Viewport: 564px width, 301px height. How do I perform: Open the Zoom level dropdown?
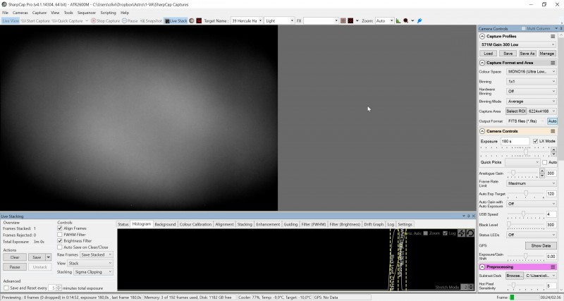coord(391,21)
